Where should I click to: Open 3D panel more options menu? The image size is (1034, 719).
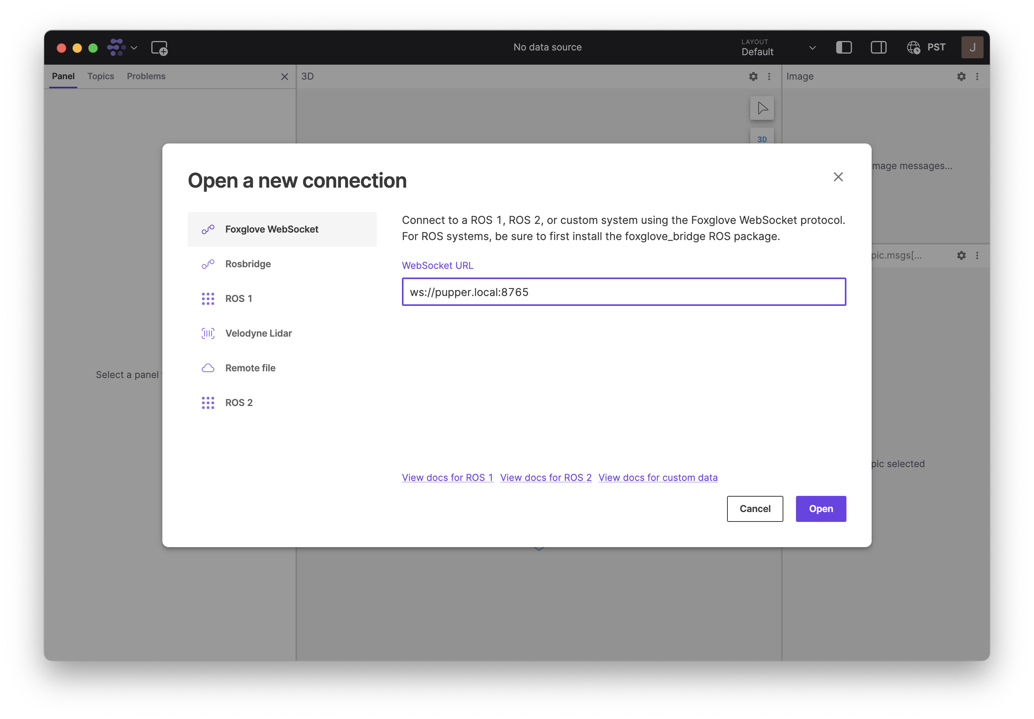[x=769, y=76]
